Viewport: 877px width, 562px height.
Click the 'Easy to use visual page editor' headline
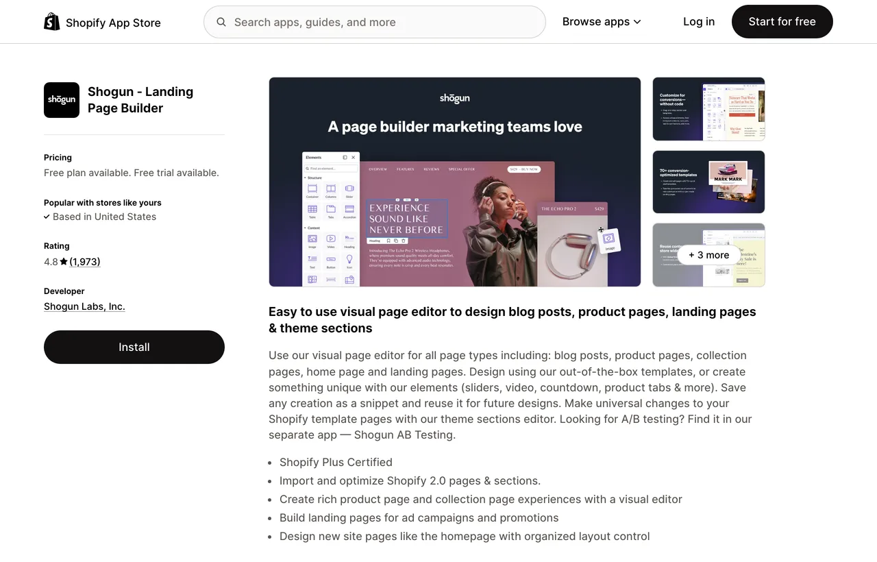tap(512, 320)
